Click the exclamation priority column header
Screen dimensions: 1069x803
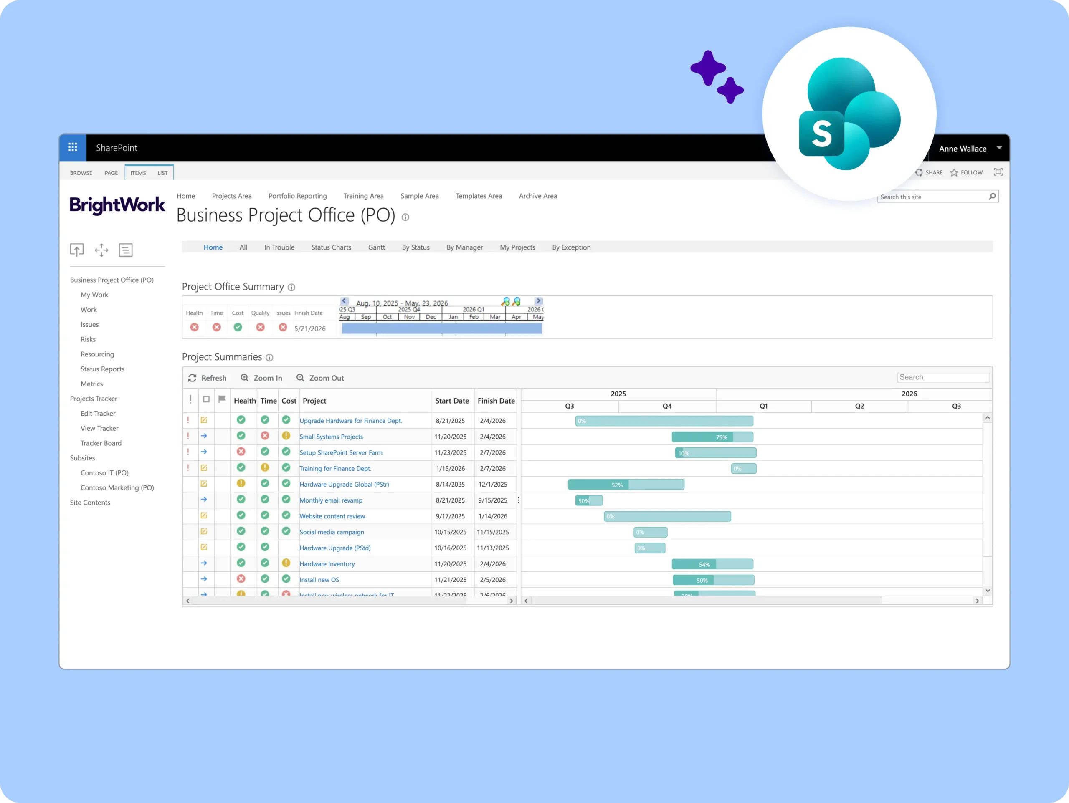click(190, 399)
